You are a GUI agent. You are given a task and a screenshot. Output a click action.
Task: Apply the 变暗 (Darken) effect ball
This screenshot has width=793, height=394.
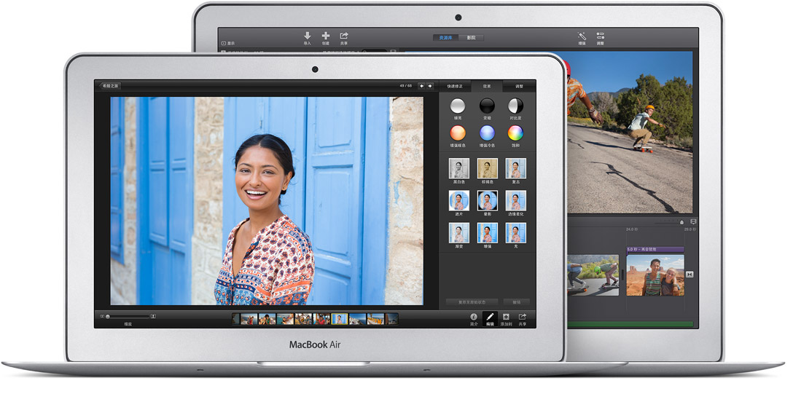tap(487, 106)
